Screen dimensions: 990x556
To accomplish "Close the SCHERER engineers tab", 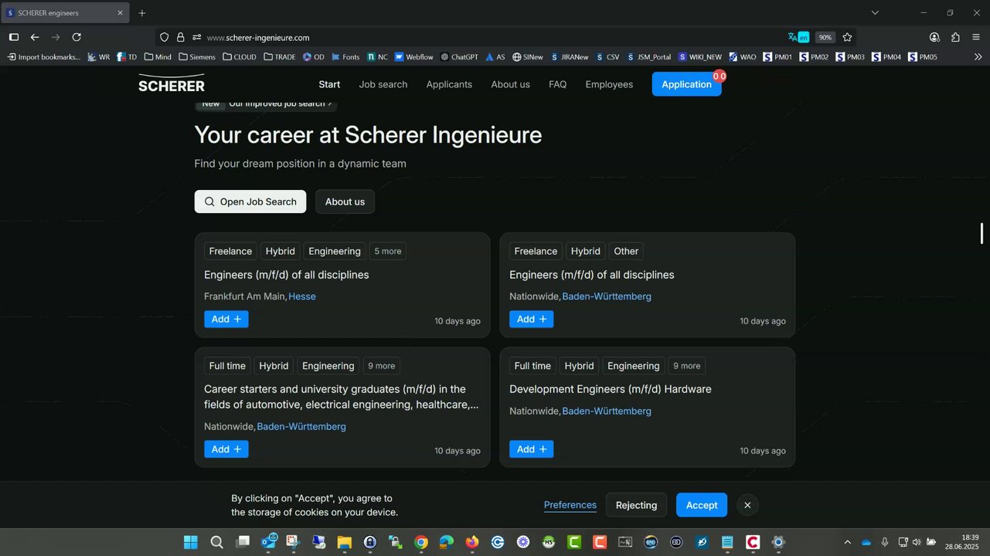I will tap(121, 13).
